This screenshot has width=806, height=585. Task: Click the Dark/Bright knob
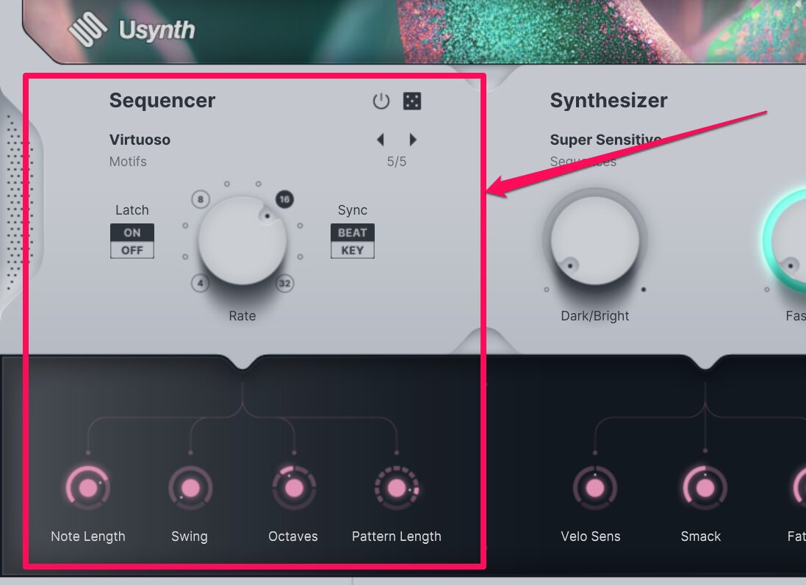click(595, 240)
